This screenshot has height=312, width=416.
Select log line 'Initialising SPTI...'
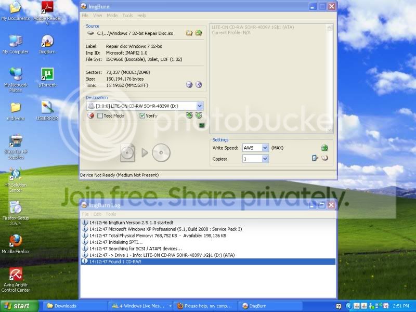point(208,242)
